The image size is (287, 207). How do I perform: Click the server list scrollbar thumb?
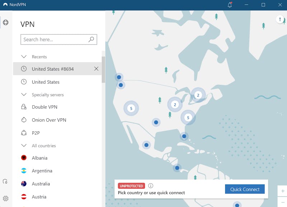click(x=103, y=70)
